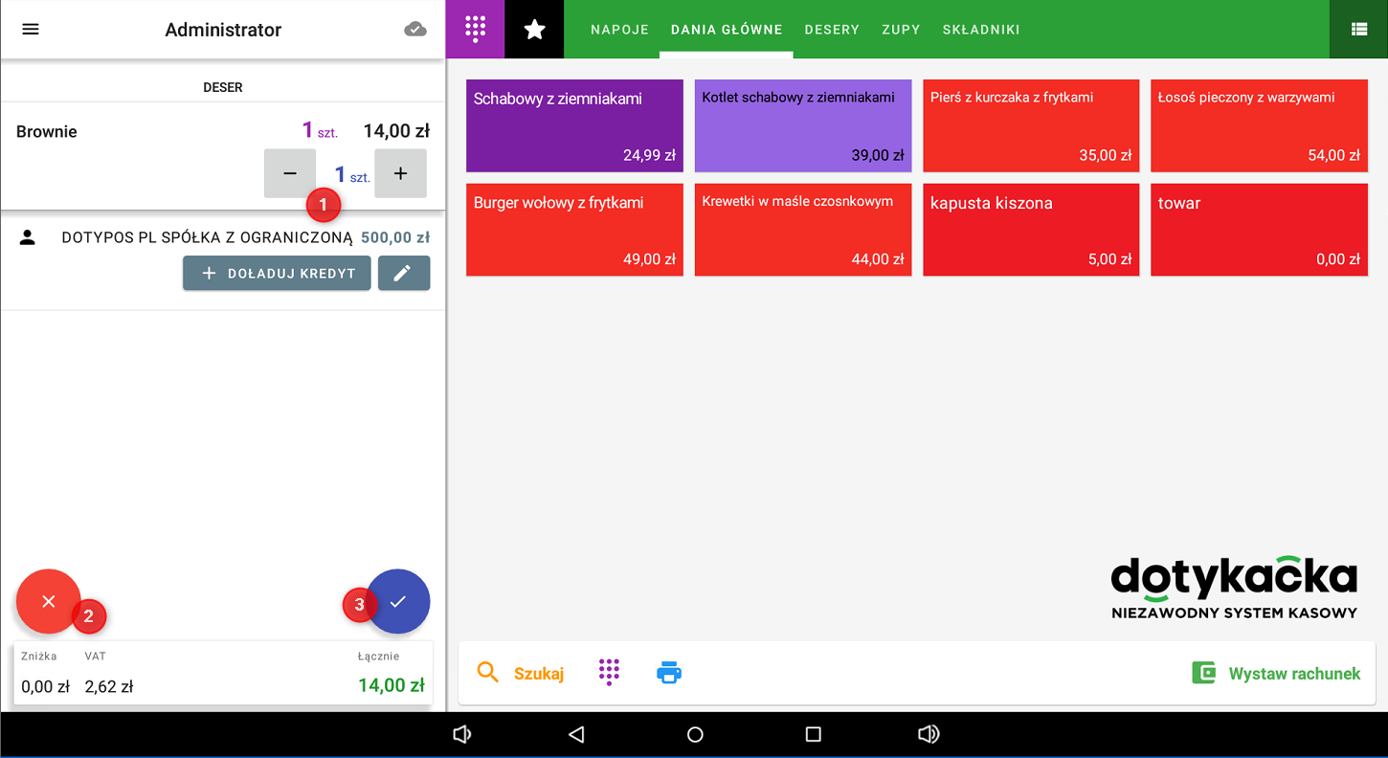1388x758 pixels.
Task: Open the DESERY category tab
Action: click(832, 30)
